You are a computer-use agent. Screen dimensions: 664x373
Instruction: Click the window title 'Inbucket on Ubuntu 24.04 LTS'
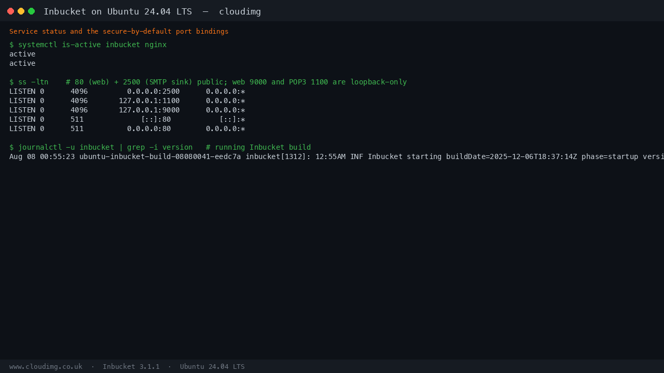point(118,11)
